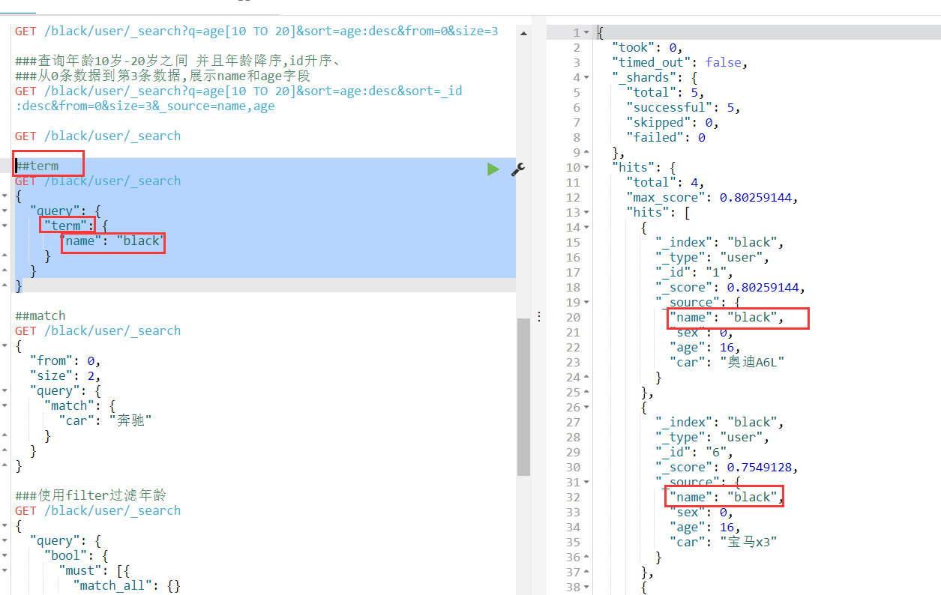Click the "match_all": {} line
941x595 pixels.
click(x=127, y=585)
